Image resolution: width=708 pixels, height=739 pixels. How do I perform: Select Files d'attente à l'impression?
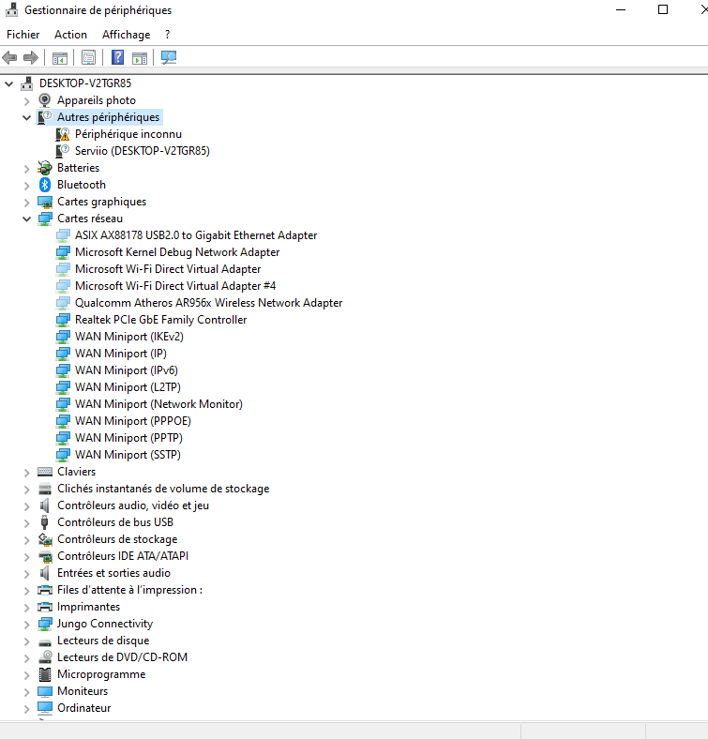[x=129, y=590]
